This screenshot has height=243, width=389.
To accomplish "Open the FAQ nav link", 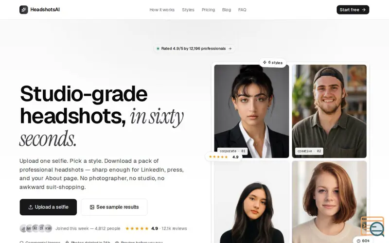I will pyautogui.click(x=242, y=10).
